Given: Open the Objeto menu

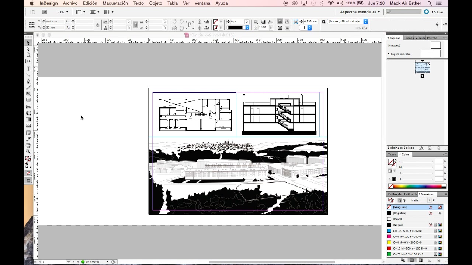Looking at the screenshot, I should 156,3.
